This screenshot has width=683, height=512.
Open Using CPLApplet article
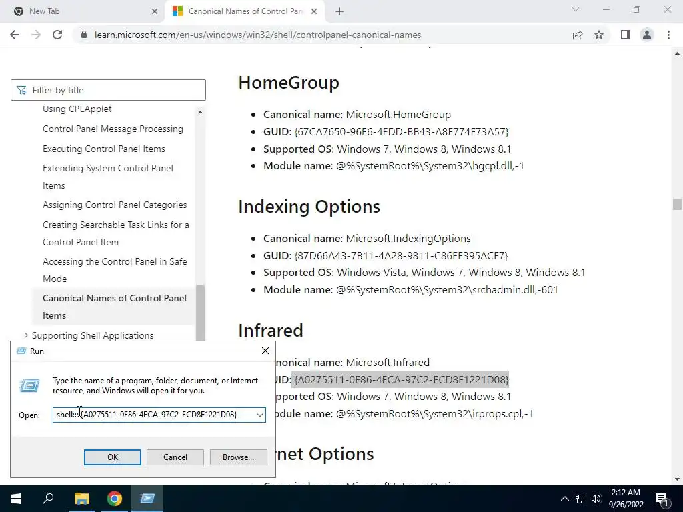[77, 109]
